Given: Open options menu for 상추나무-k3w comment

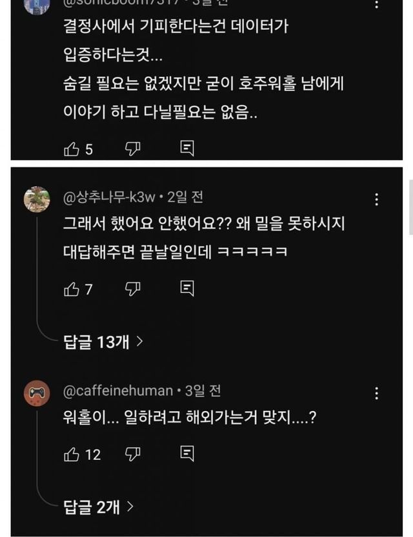Looking at the screenshot, I should point(377,200).
